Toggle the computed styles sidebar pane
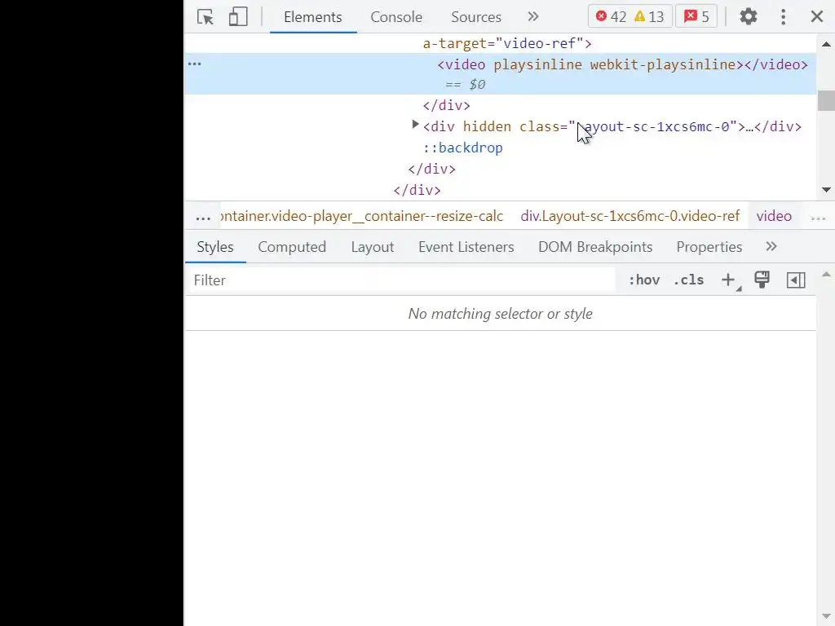Image resolution: width=835 pixels, height=626 pixels. [x=796, y=280]
